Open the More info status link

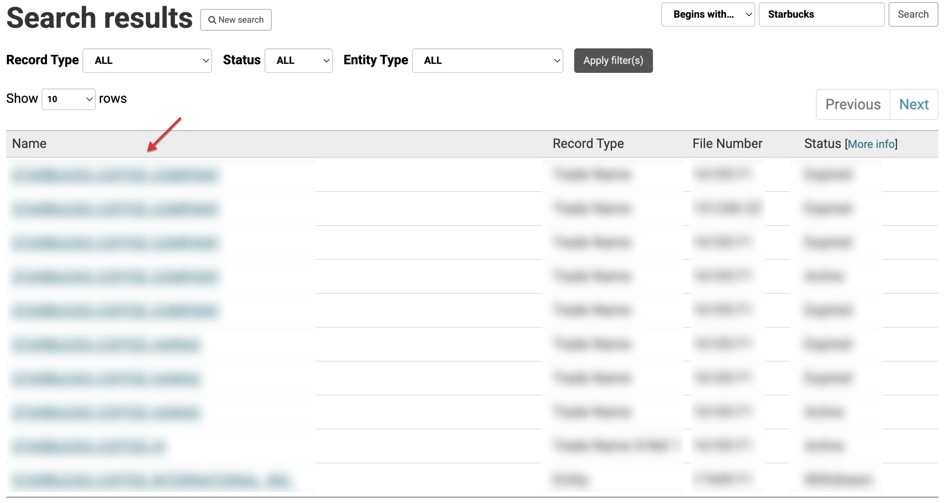click(x=871, y=144)
